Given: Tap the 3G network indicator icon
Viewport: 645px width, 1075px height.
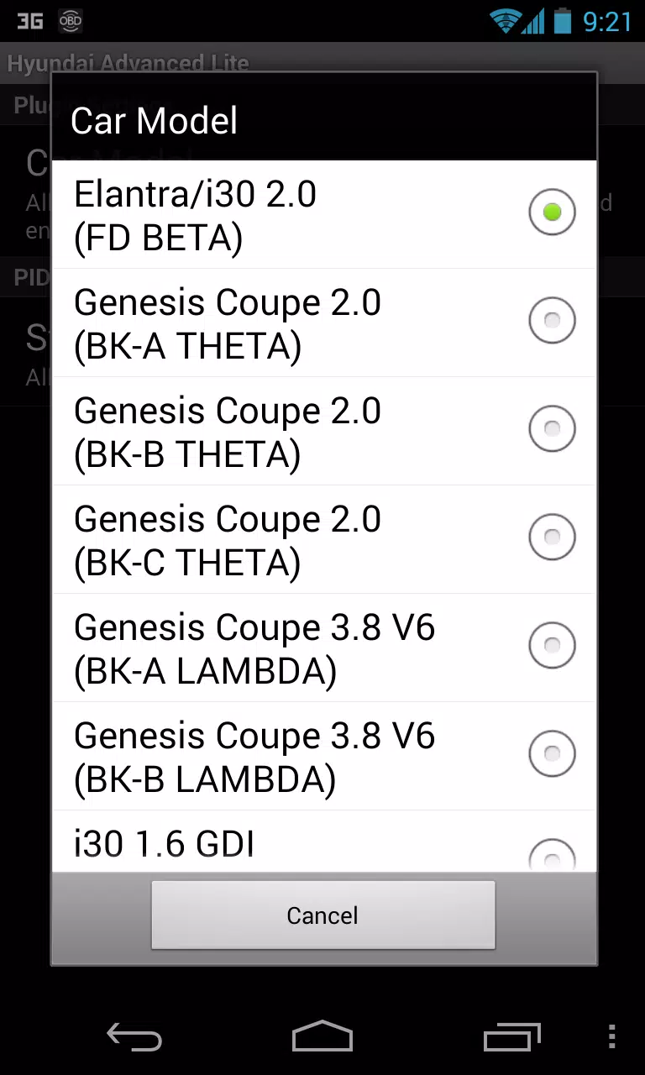Looking at the screenshot, I should [30, 21].
